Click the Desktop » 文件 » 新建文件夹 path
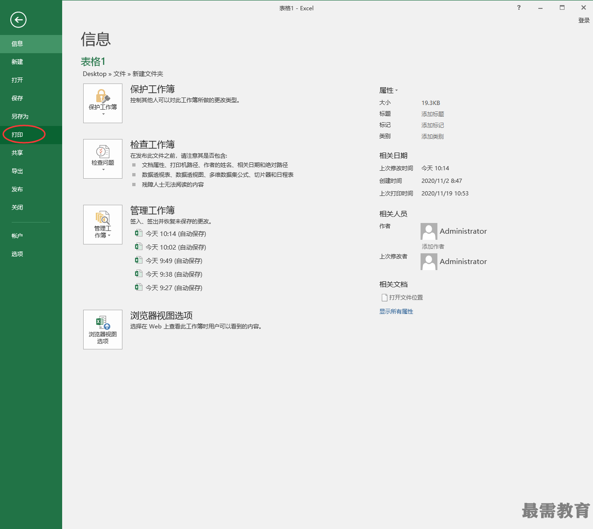The width and height of the screenshot is (593, 529). pos(123,74)
